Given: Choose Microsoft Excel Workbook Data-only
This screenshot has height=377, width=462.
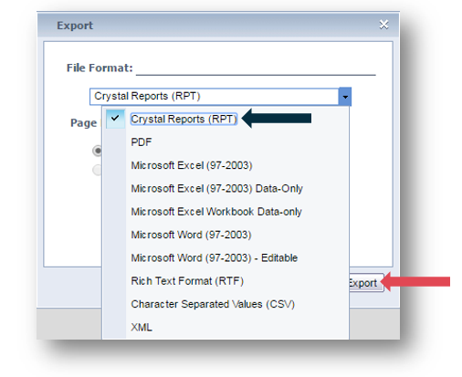Looking at the screenshot, I should (216, 212).
